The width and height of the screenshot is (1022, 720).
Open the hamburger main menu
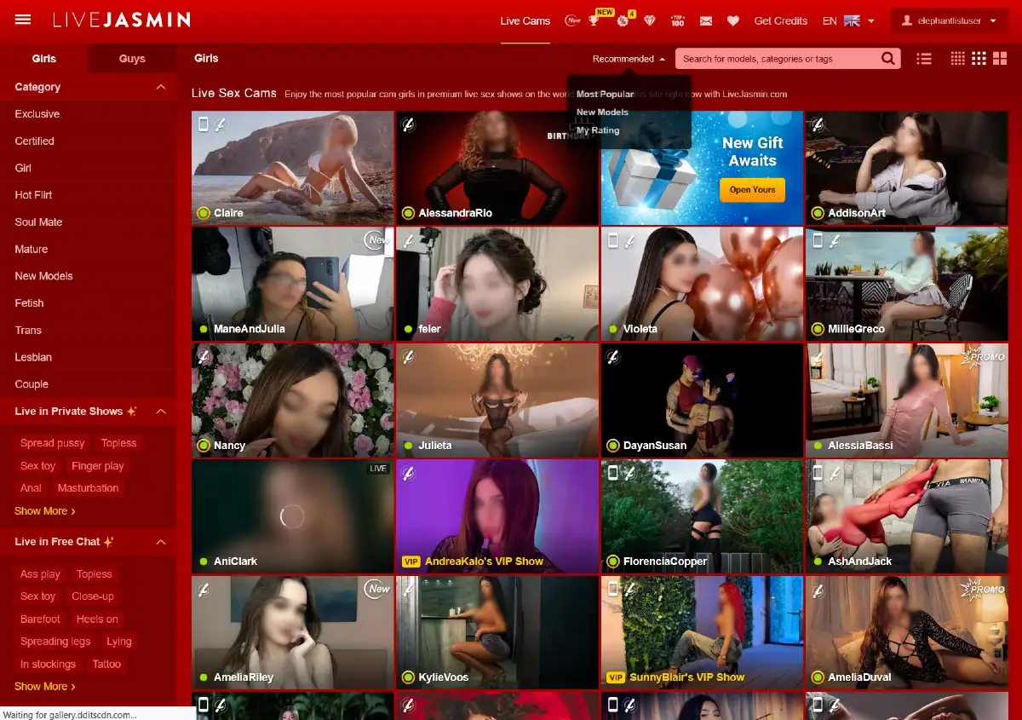click(23, 20)
